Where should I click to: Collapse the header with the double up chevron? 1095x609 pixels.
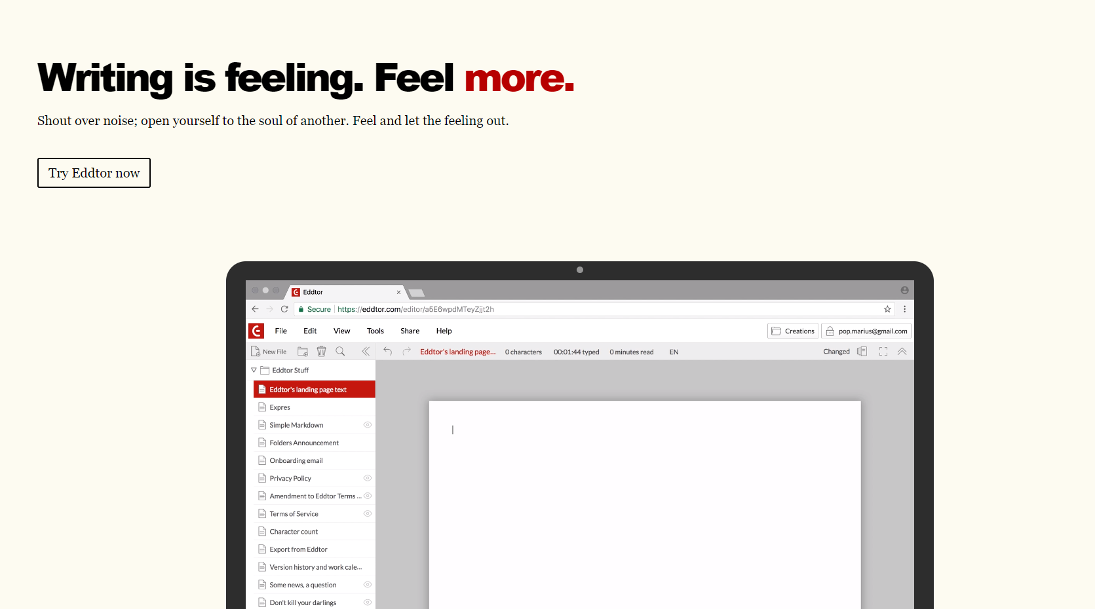(902, 352)
